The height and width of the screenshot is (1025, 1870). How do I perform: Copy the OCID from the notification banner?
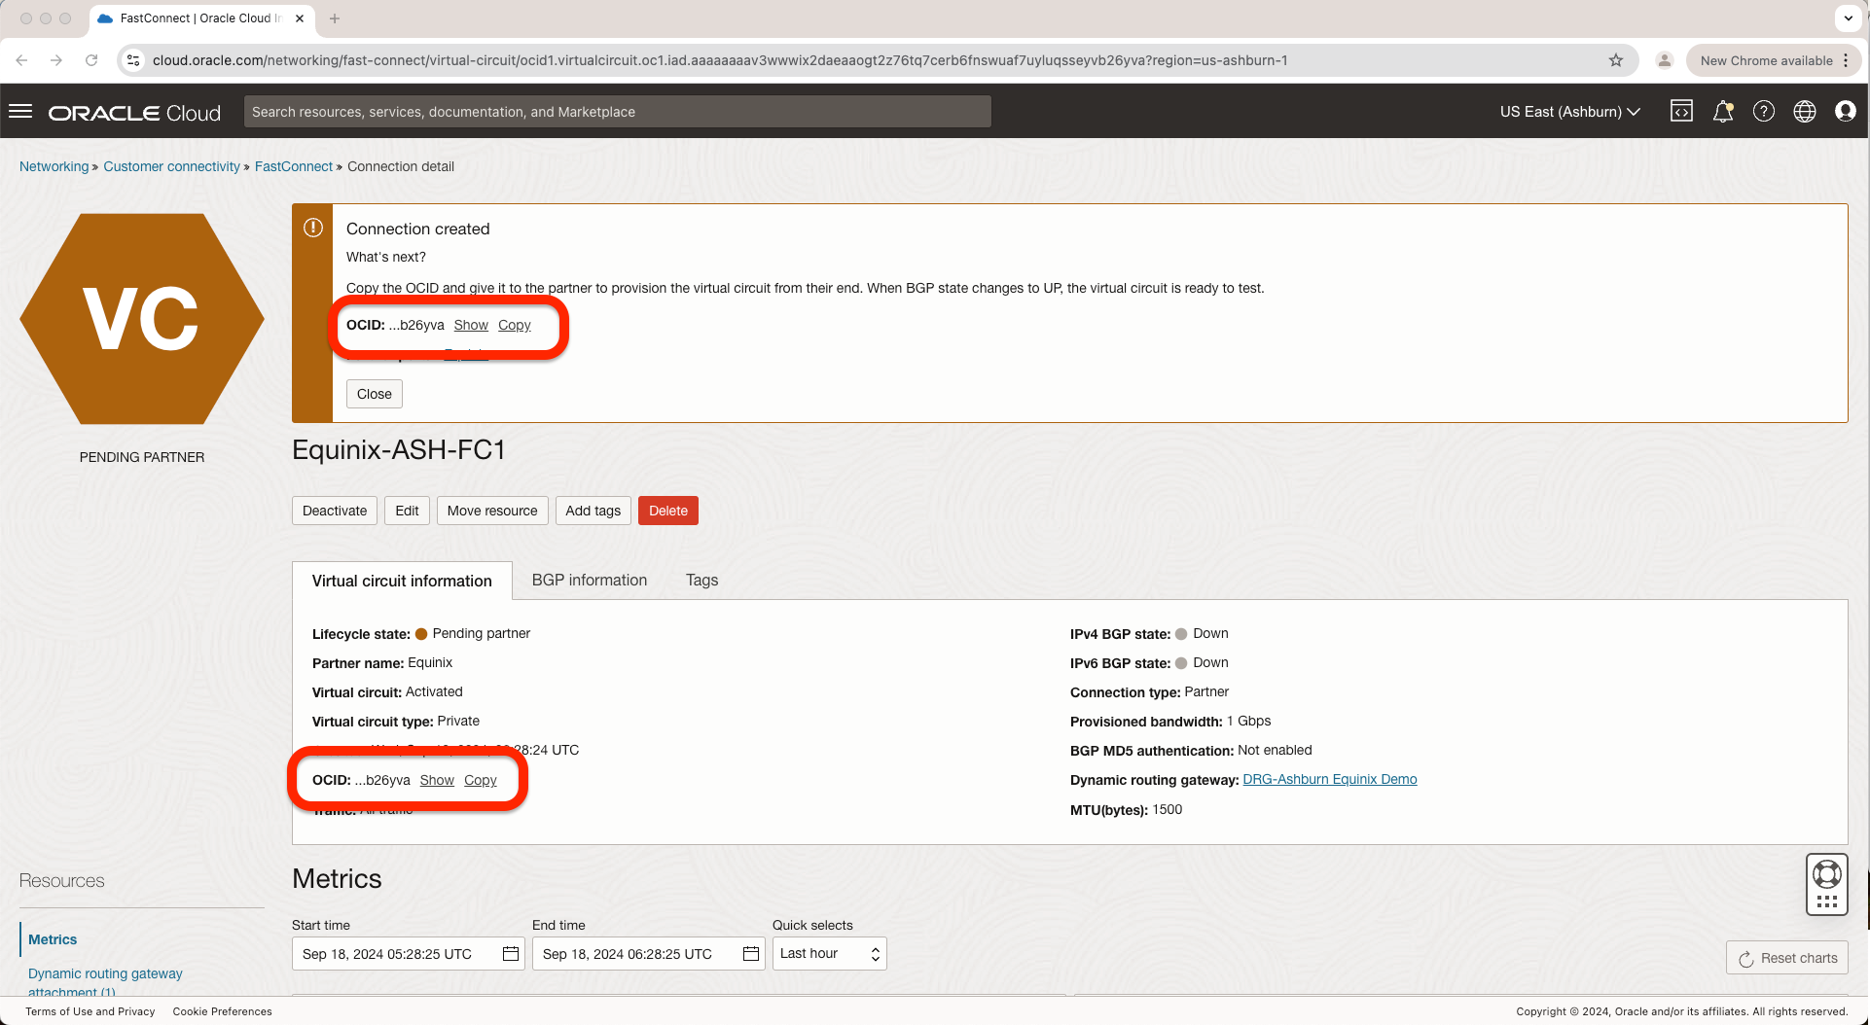(515, 325)
